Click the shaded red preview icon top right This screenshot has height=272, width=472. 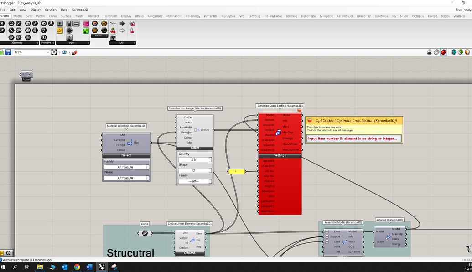point(443,52)
